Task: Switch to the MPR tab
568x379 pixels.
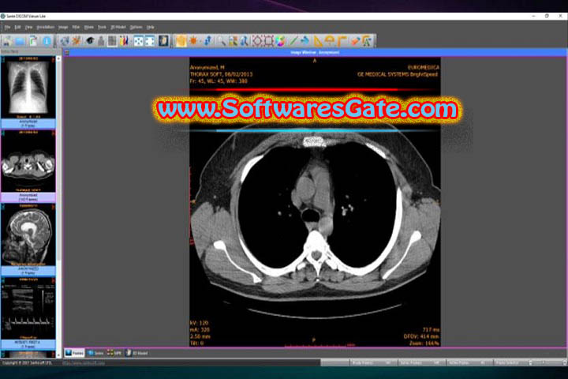Action: click(x=114, y=353)
